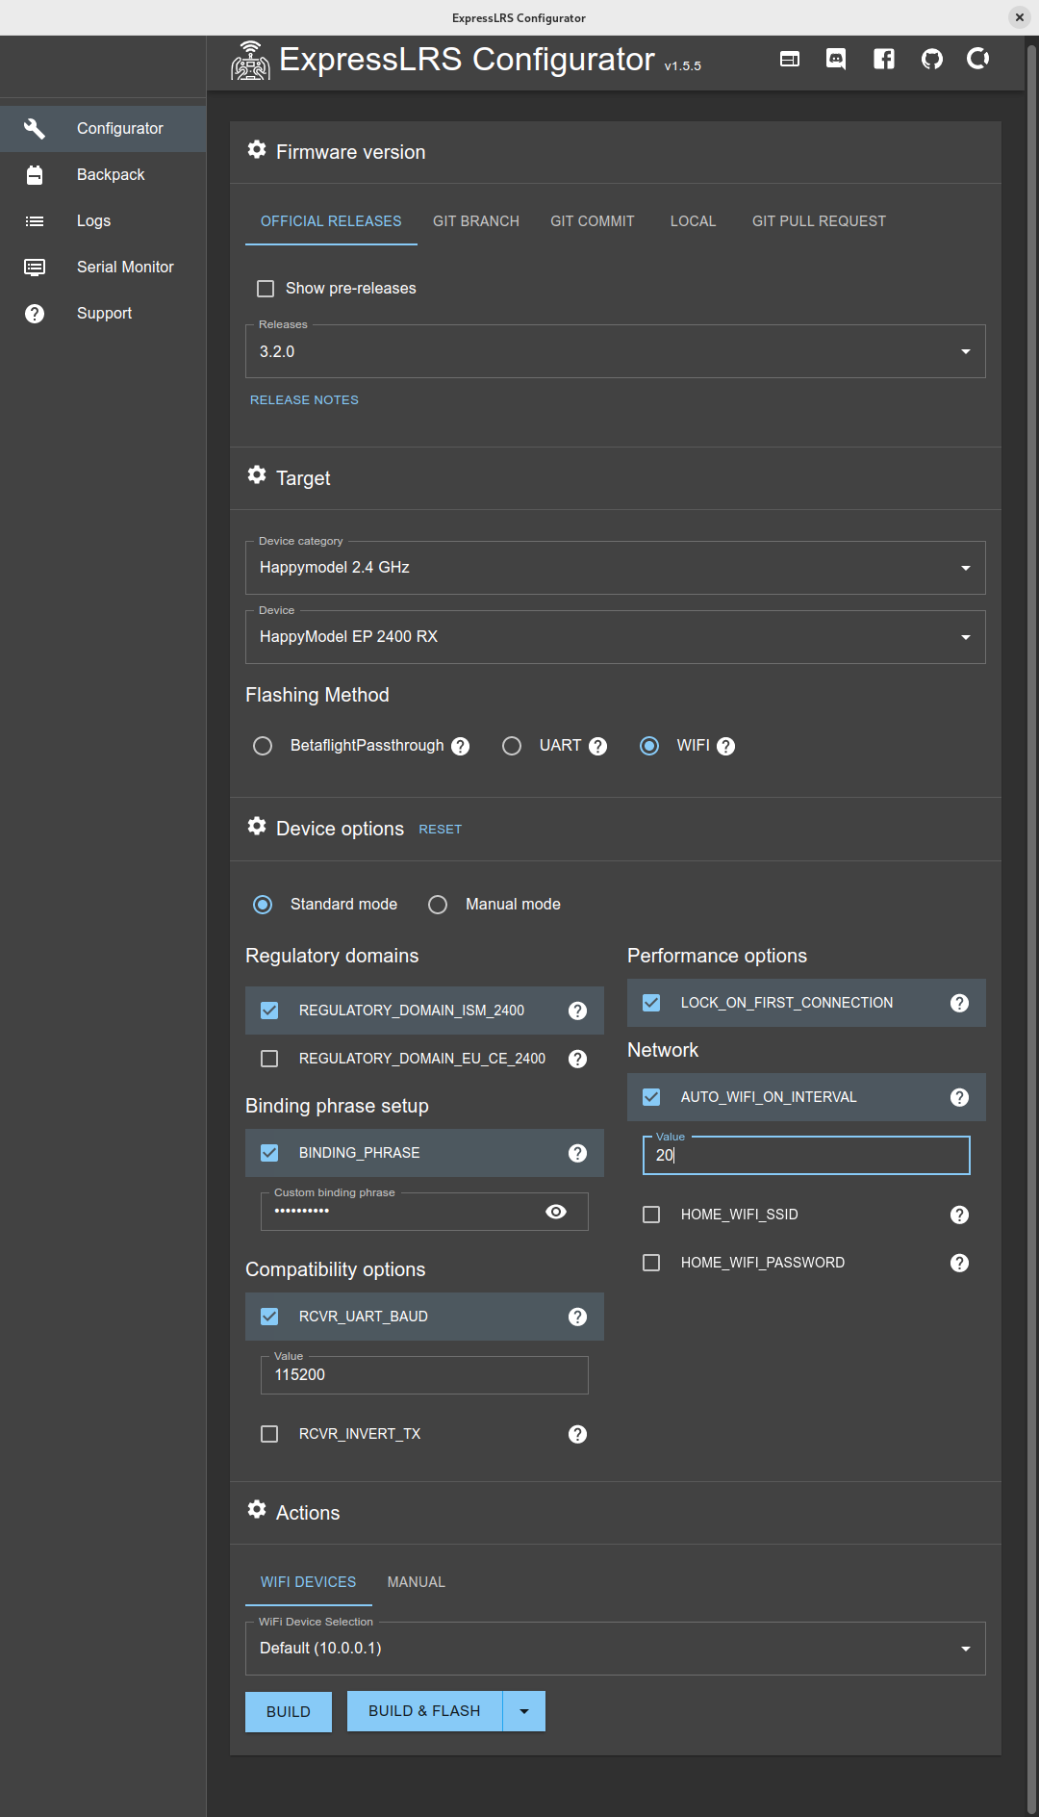Click the Open Collective icon in header
The image size is (1039, 1817).
click(978, 60)
